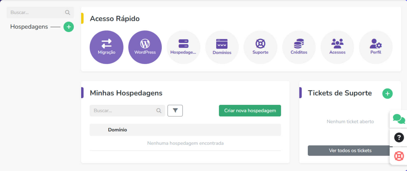Open the WordPress quick access shortcut
Image resolution: width=407 pixels, height=171 pixels.
pyautogui.click(x=145, y=47)
